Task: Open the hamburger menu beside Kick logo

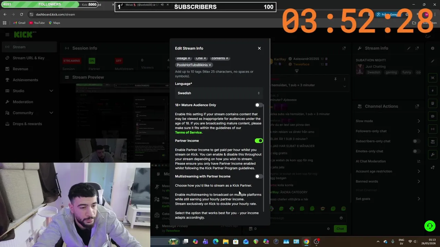Action: 7,35
